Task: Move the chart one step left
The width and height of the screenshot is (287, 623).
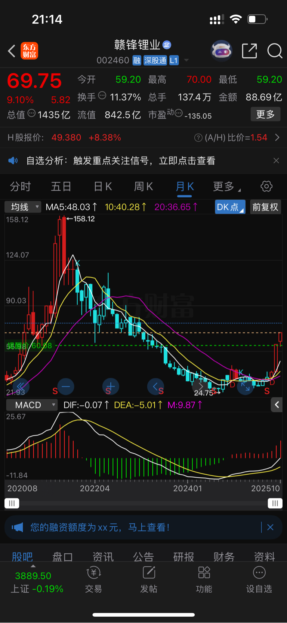Action: 155,386
